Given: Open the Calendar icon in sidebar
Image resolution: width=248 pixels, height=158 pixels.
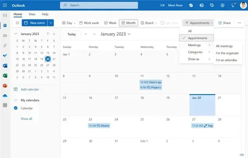Looking at the screenshot, I should click(x=5, y=25).
